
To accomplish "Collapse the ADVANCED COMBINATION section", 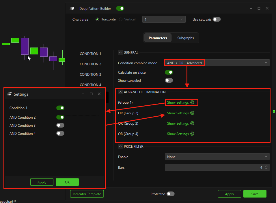I will click(120, 92).
